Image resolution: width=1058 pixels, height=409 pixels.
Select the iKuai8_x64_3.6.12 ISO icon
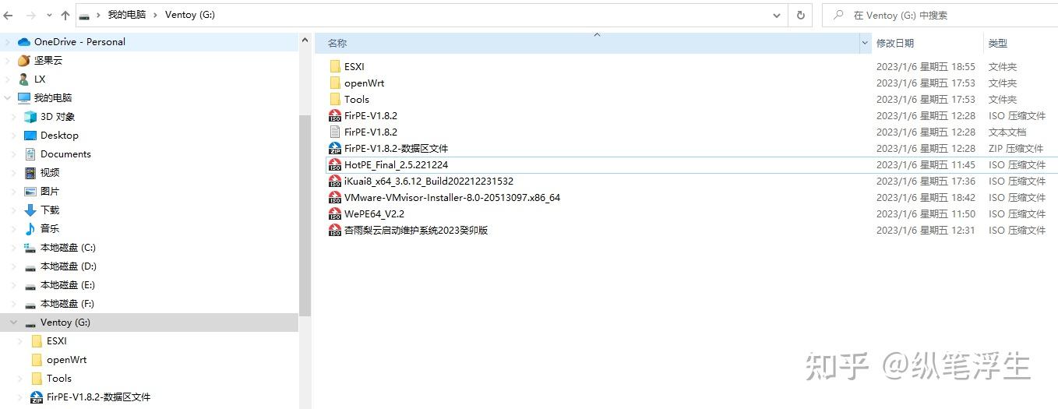335,182
